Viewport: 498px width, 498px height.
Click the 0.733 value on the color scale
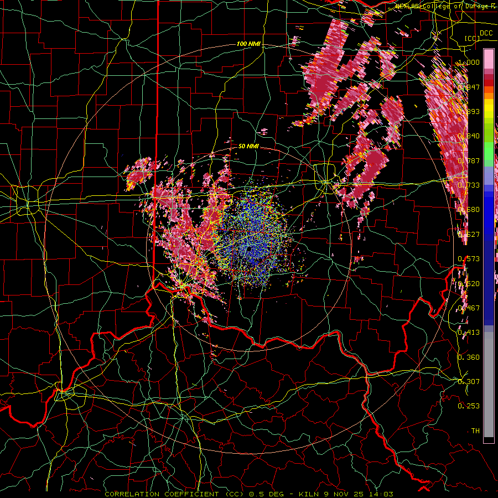point(469,185)
